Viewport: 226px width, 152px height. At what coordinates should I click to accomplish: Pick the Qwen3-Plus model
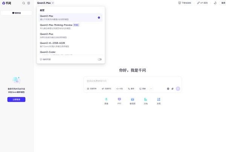(70, 35)
